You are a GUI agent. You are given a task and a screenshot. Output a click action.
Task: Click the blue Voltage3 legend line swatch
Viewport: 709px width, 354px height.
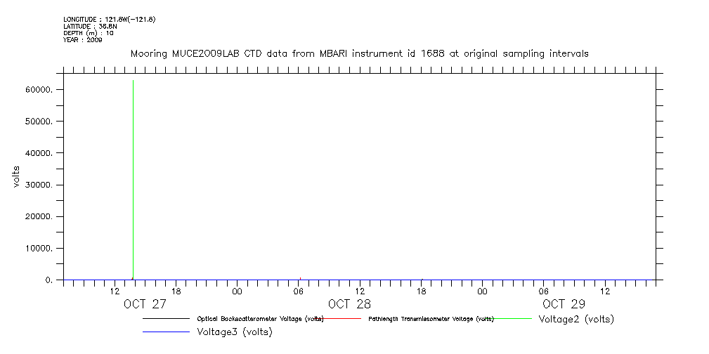[166, 332]
